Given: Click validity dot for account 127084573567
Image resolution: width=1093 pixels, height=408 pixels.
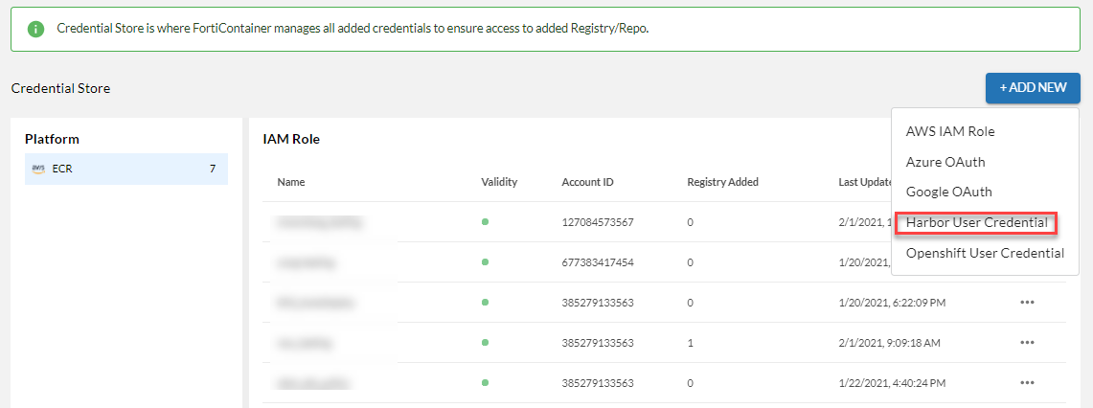Looking at the screenshot, I should click(x=486, y=222).
